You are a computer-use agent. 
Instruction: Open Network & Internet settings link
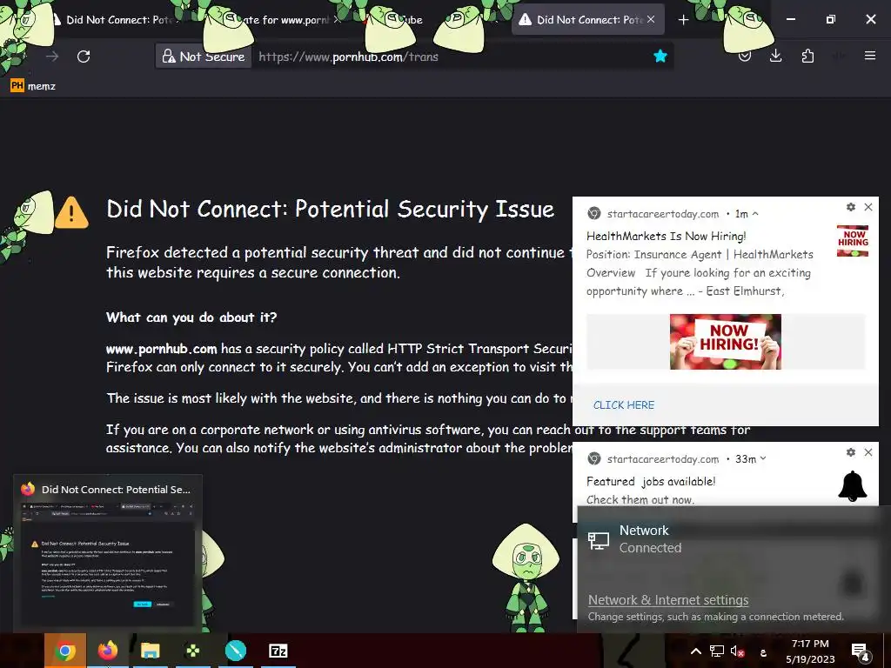[668, 600]
